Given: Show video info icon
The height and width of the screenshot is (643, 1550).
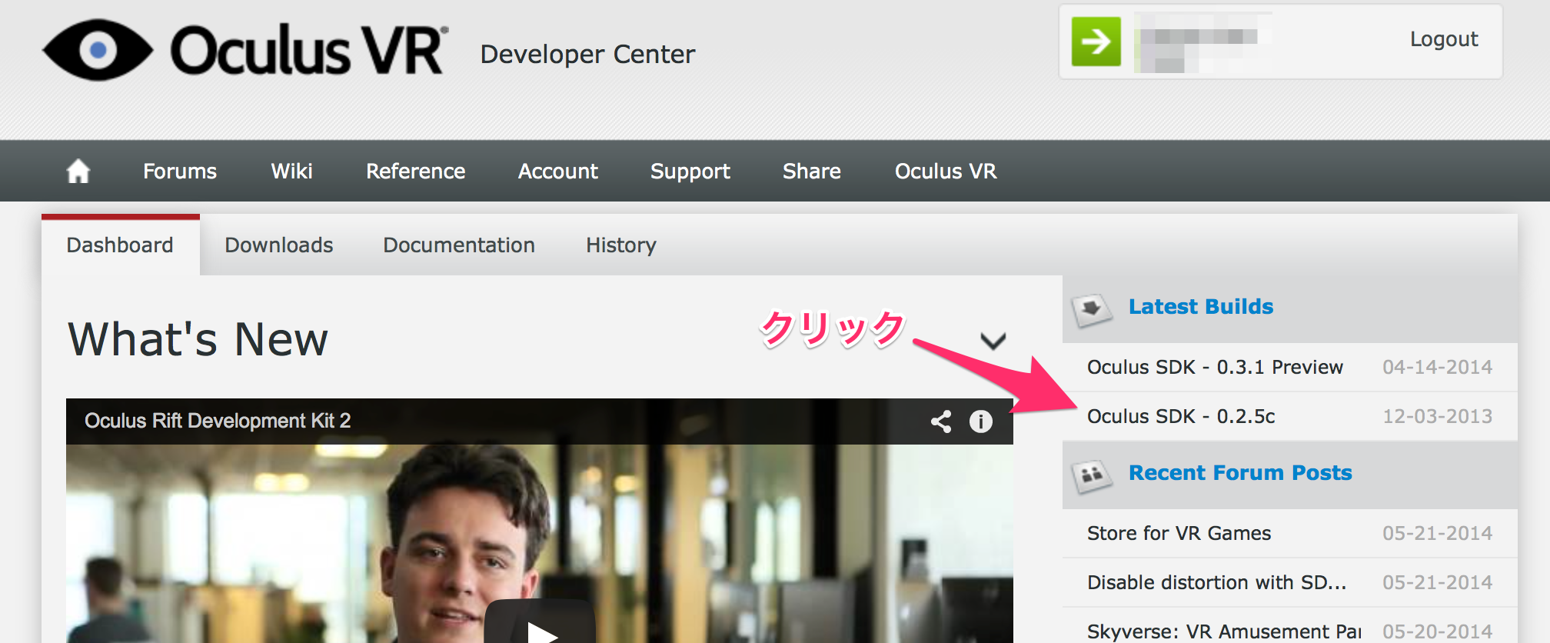Looking at the screenshot, I should (980, 421).
